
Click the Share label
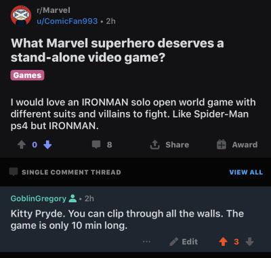click(178, 145)
